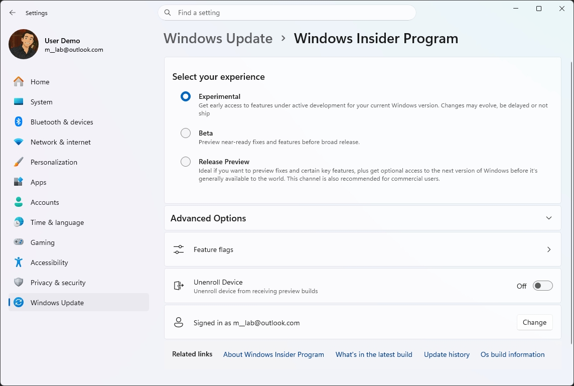Click the vertical scrollbar on right
Viewport: 574px width, 386px height.
[x=572, y=203]
